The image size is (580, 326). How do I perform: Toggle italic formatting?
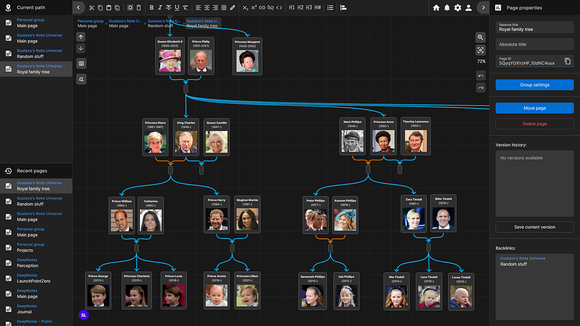tap(160, 8)
